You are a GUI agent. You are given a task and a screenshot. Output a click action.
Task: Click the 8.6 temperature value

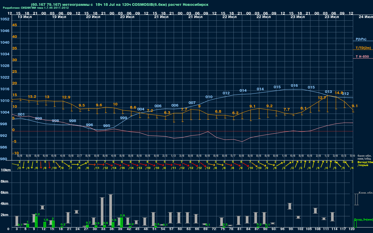tap(133, 108)
